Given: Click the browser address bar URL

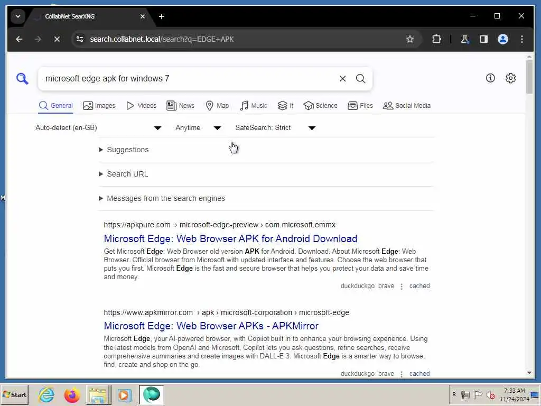Looking at the screenshot, I should [x=162, y=39].
